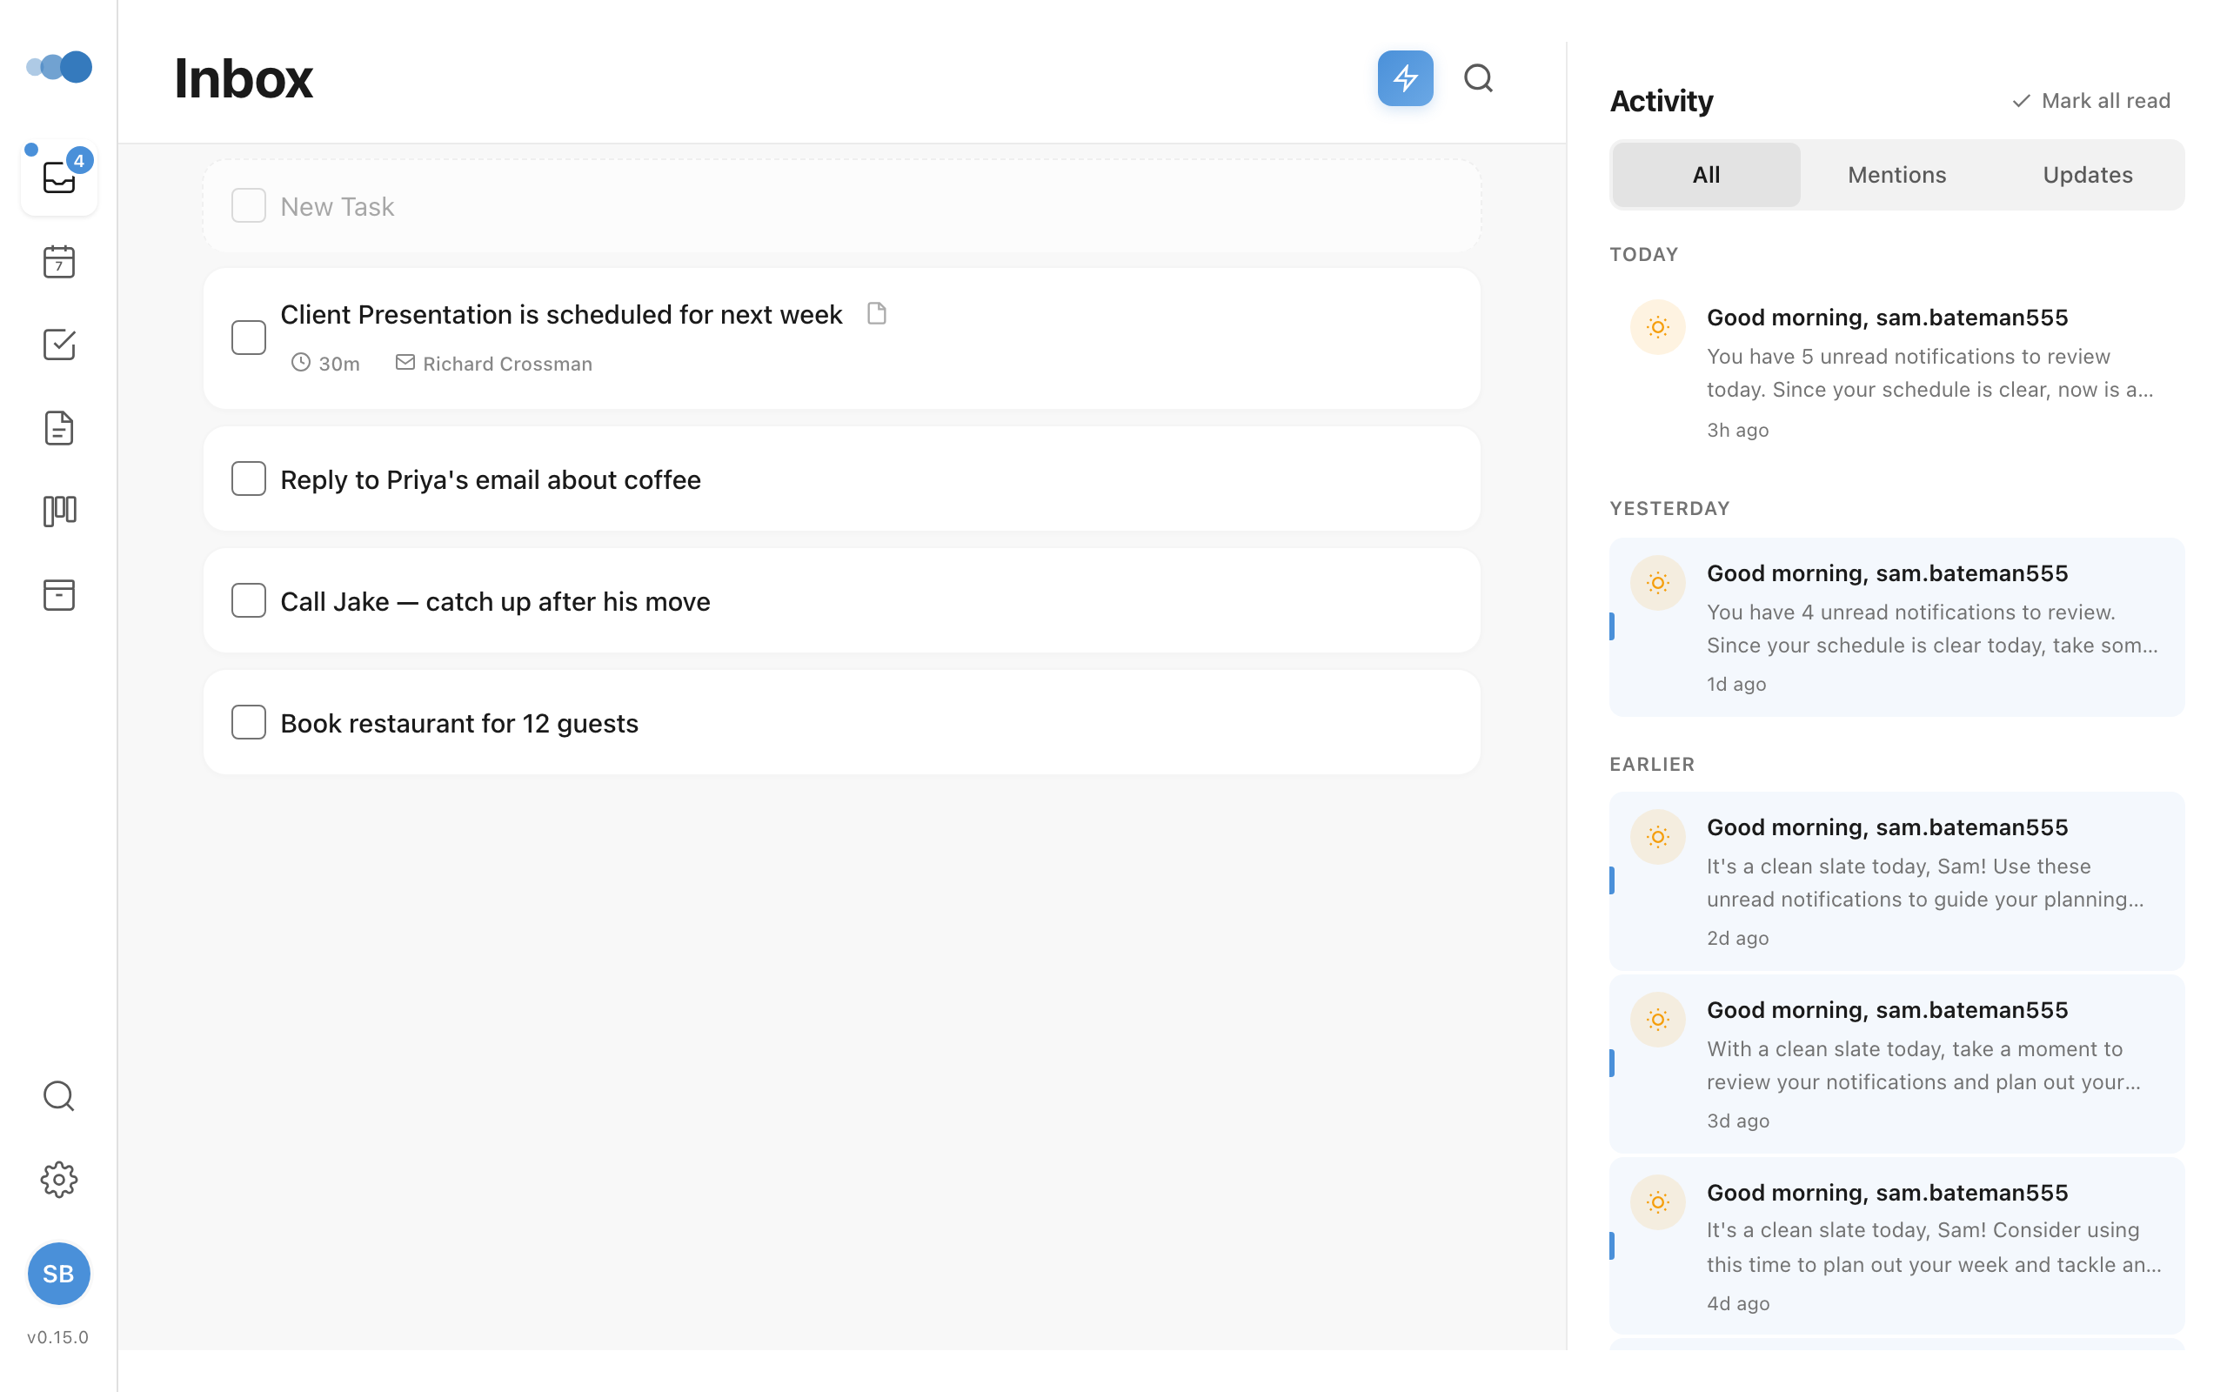The width and height of the screenshot is (2227, 1392).
Task: Open the SB profile avatar
Action: pyautogui.click(x=59, y=1273)
